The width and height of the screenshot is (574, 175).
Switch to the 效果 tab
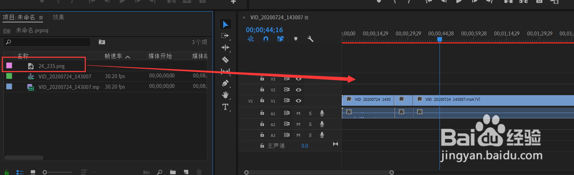(x=58, y=17)
